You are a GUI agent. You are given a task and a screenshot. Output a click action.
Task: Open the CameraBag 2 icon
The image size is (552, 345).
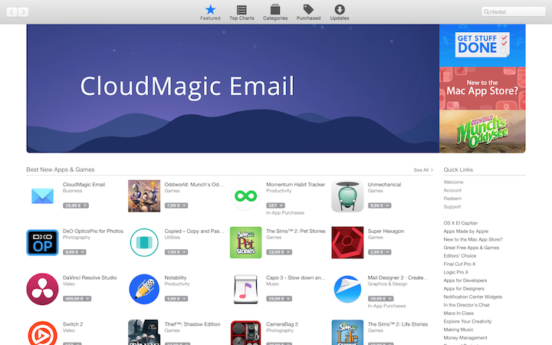[x=246, y=332]
